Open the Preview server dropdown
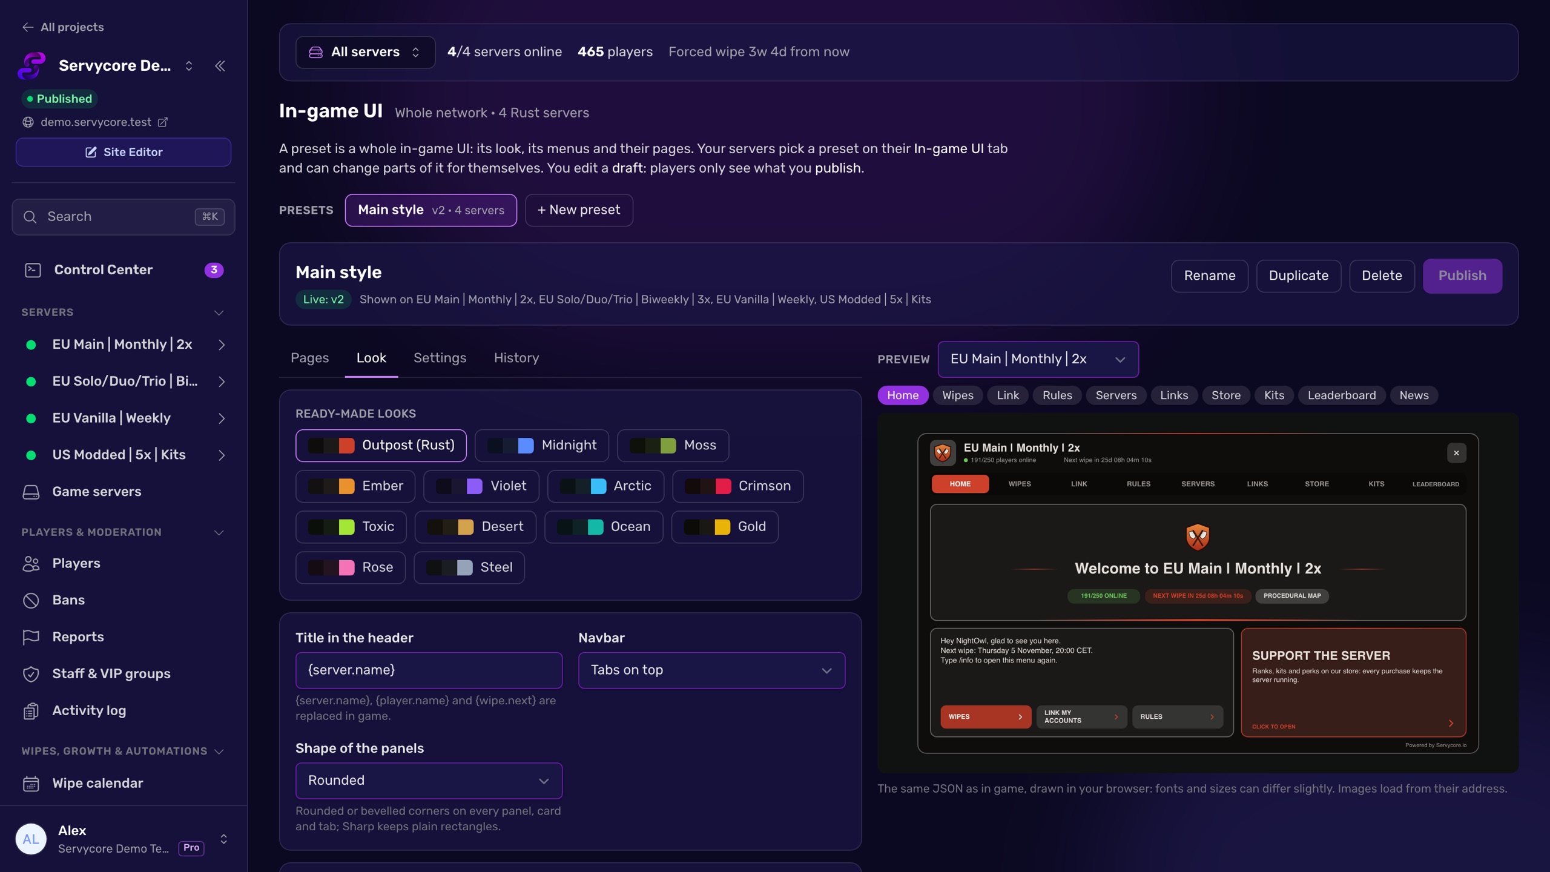The width and height of the screenshot is (1550, 872). click(x=1038, y=359)
